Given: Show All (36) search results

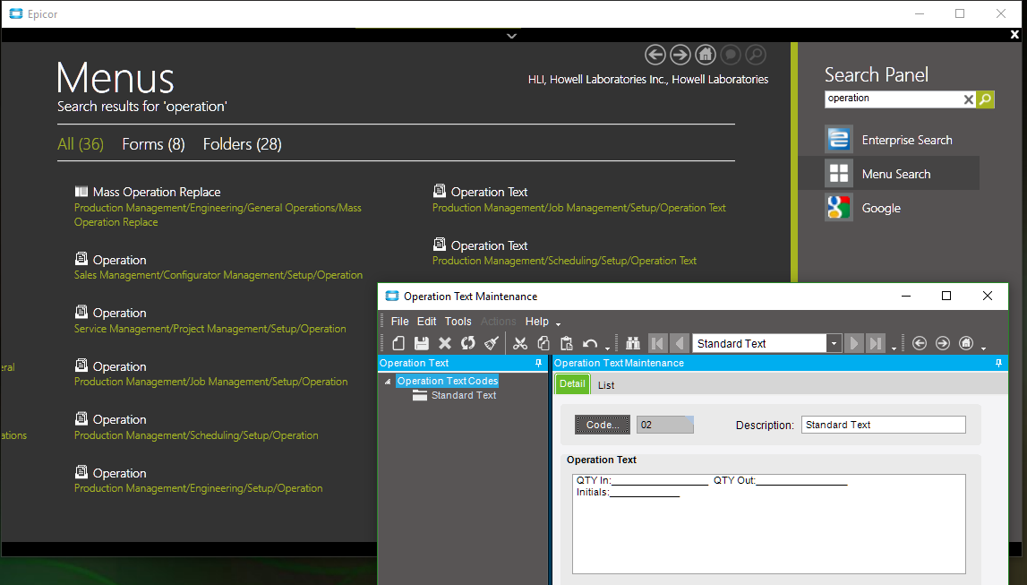Looking at the screenshot, I should (x=81, y=144).
